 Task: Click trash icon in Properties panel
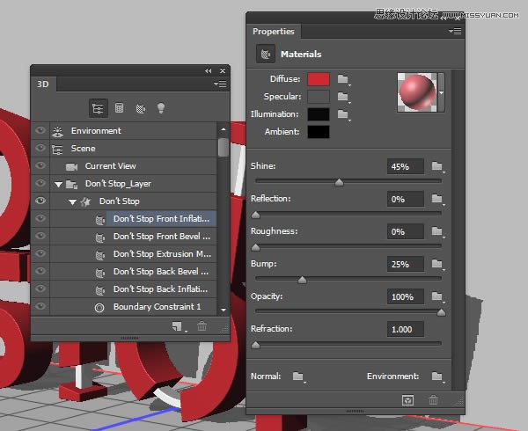click(433, 400)
